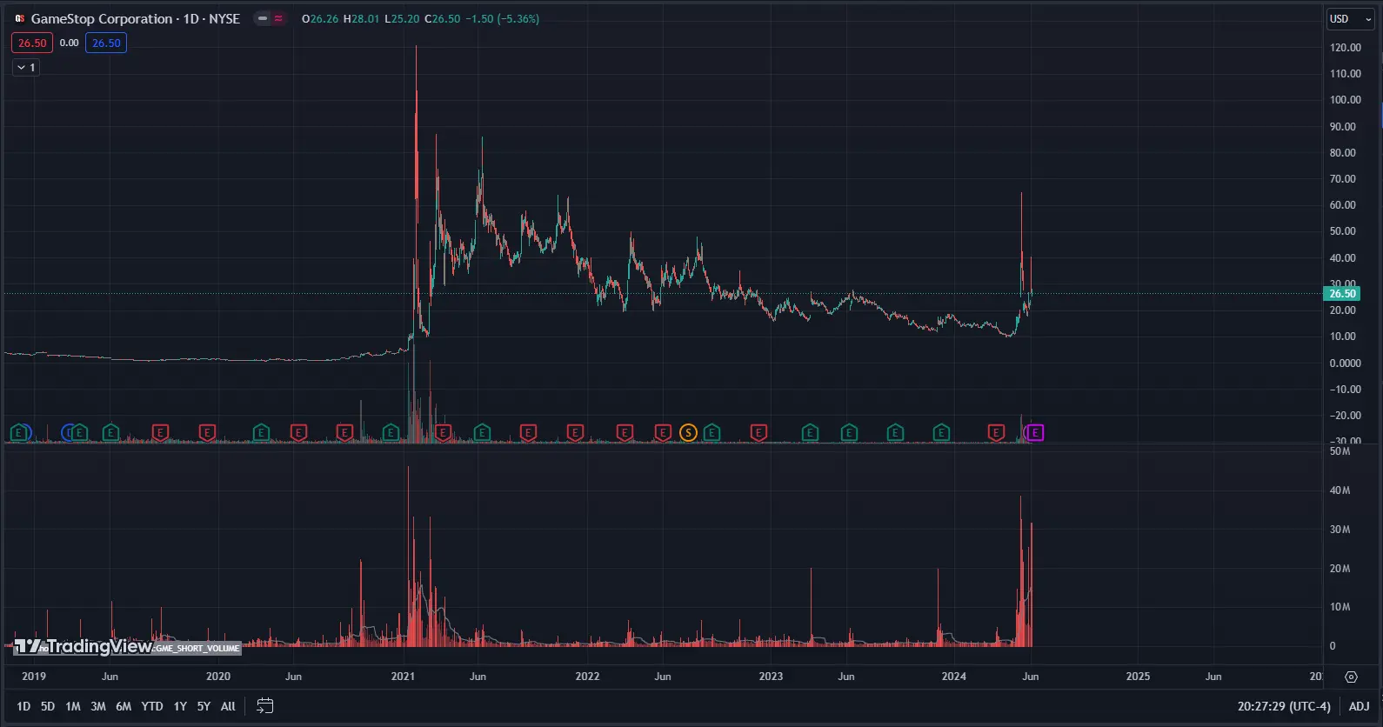Click the −1.50 (−5.36%) change value

pos(502,18)
